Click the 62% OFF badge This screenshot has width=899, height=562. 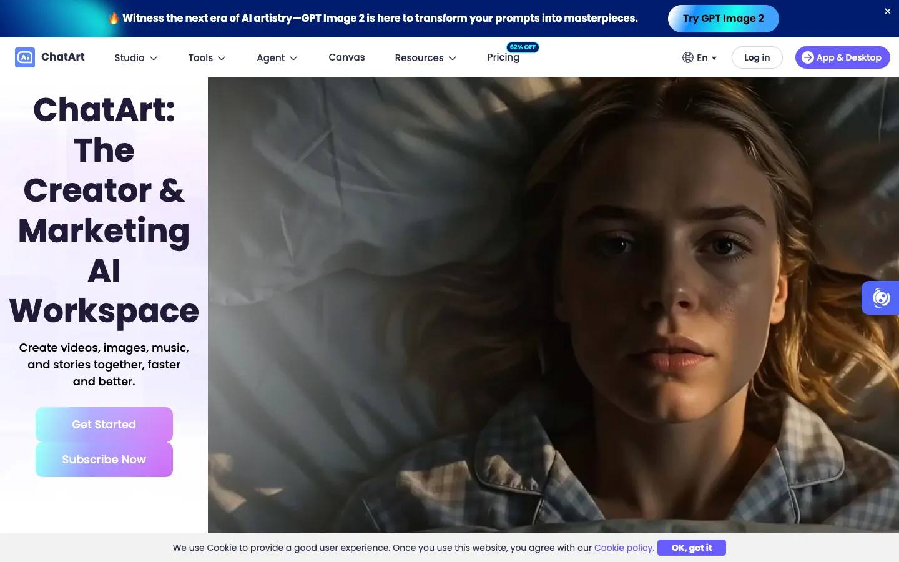(x=523, y=47)
